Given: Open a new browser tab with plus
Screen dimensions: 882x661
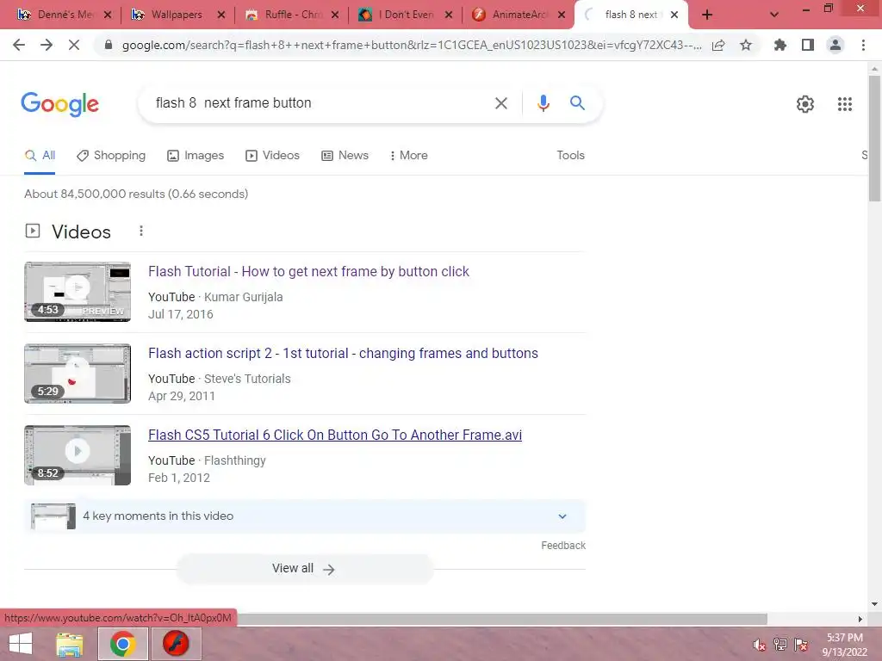Looking at the screenshot, I should tap(707, 15).
